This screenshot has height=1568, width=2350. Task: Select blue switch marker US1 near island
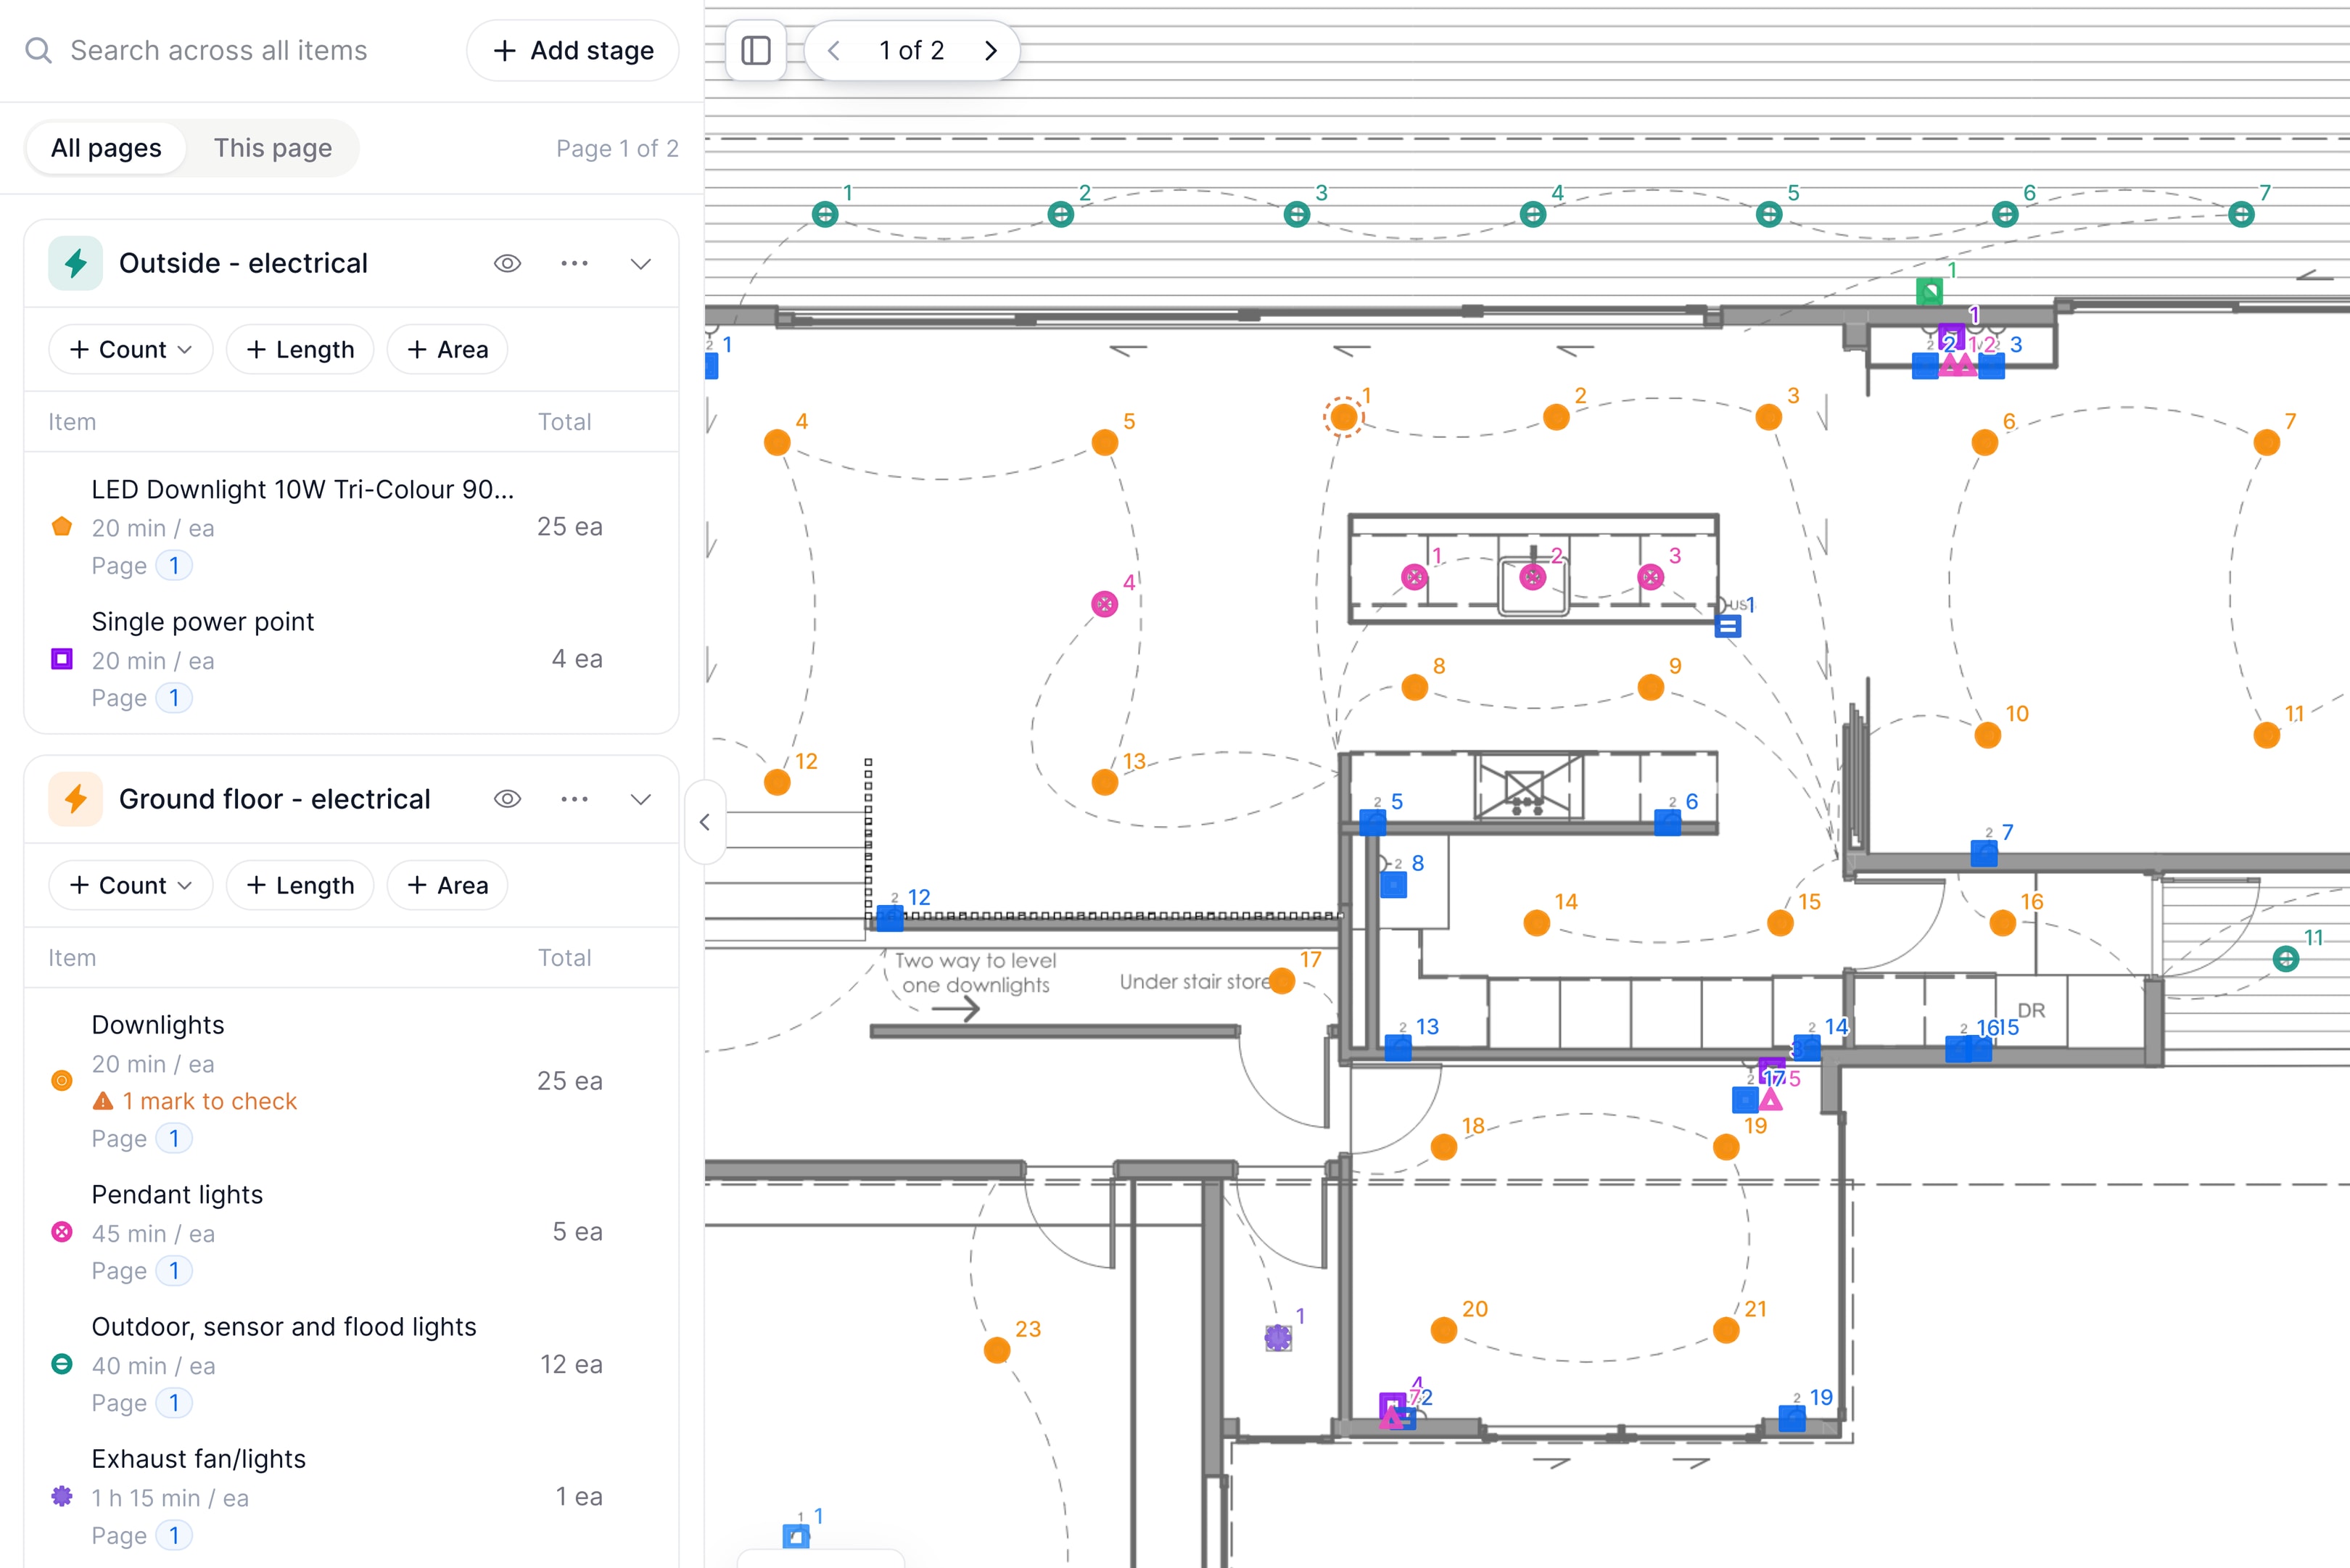click(x=1728, y=627)
